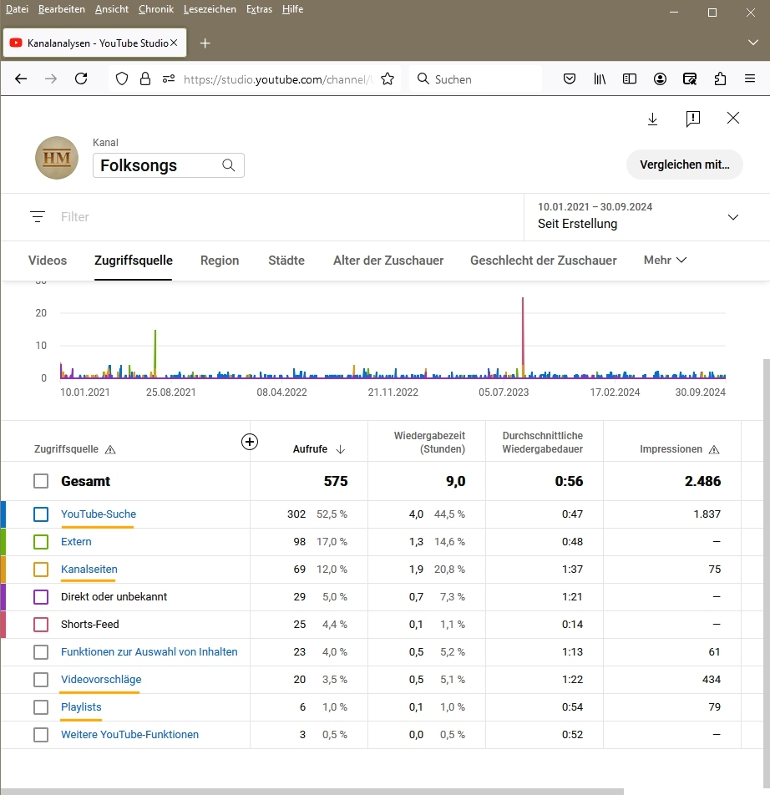This screenshot has width=770, height=795.
Task: Toggle the Direkt oder unbekannt checkbox
Action: [x=41, y=597]
